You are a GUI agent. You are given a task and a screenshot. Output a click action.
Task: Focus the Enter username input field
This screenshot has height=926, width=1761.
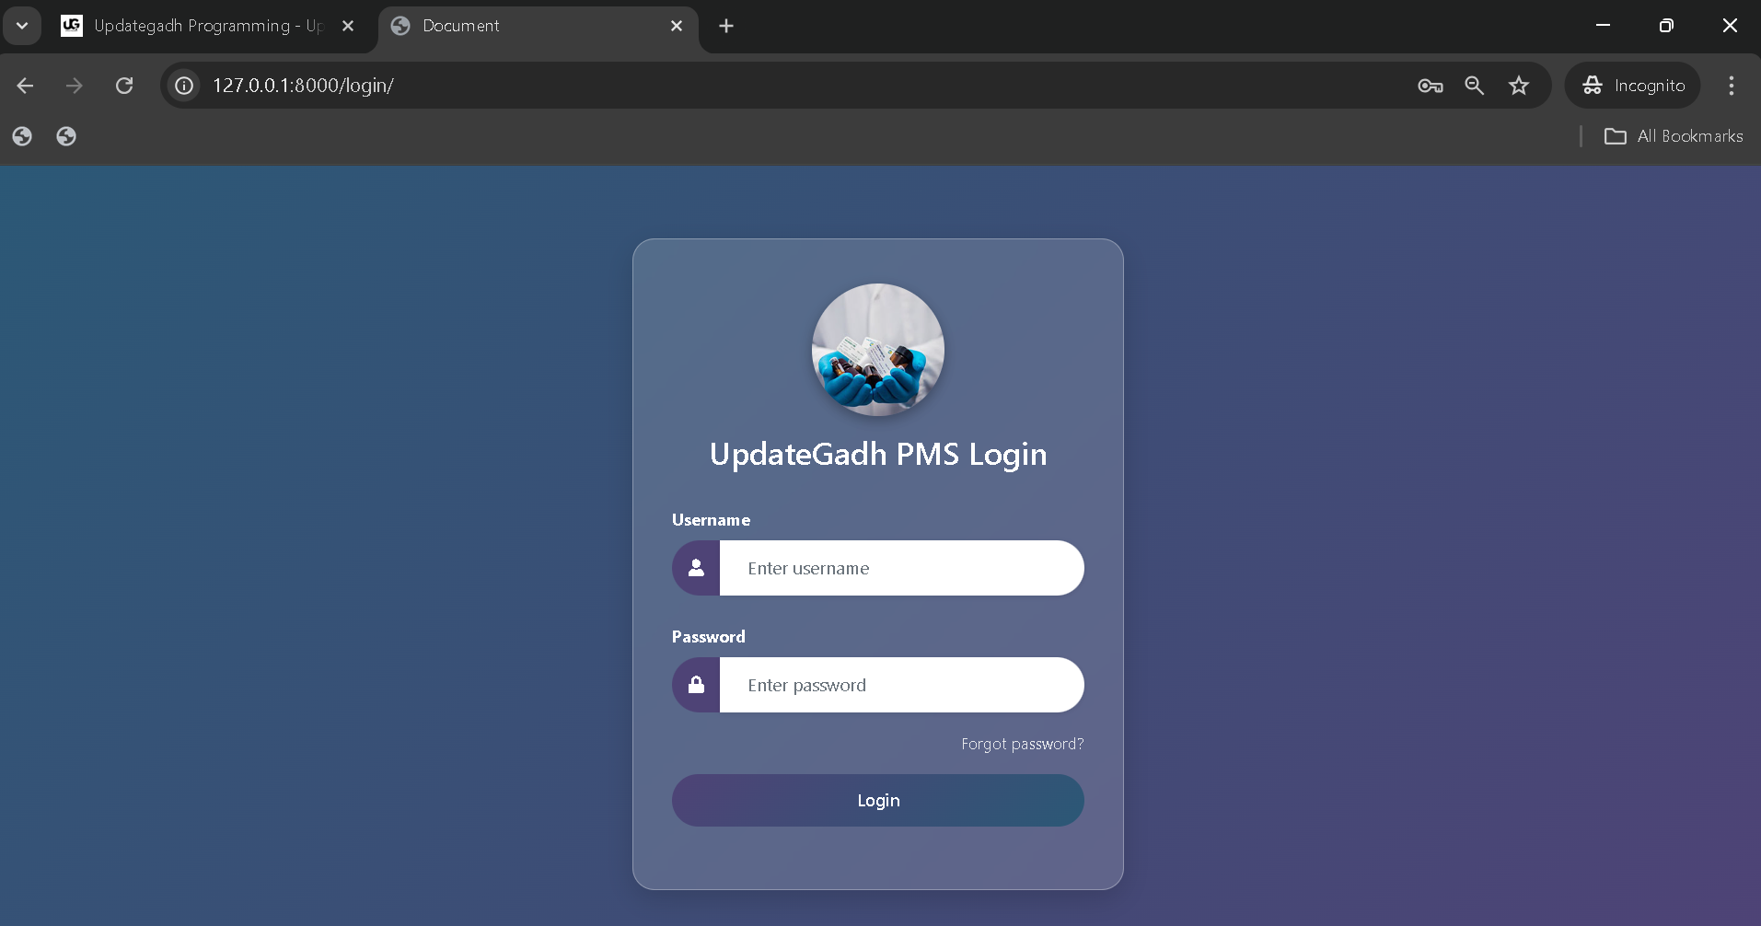pos(900,568)
